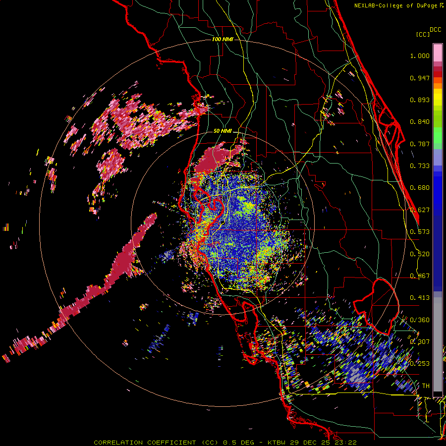Click the 0.947 legend value
446x446 pixels.
coord(420,78)
